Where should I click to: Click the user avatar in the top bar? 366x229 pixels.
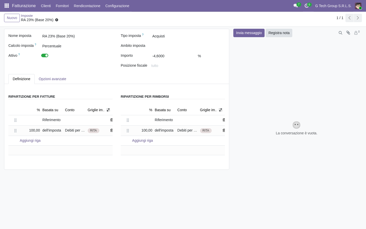point(358,6)
